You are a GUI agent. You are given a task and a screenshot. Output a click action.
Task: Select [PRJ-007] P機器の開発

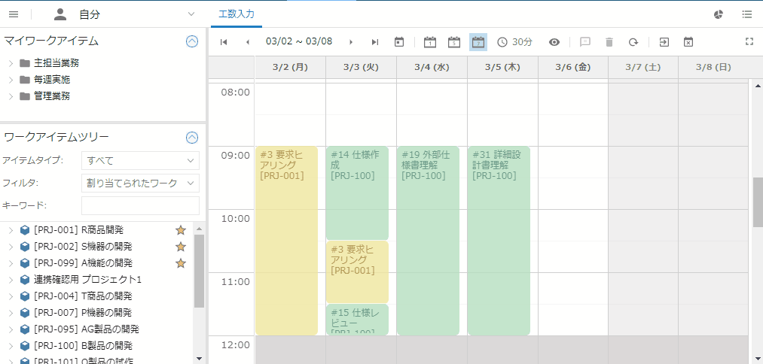pos(83,313)
